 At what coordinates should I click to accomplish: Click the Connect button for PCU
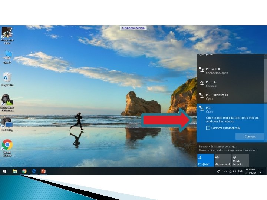[x=250, y=136]
